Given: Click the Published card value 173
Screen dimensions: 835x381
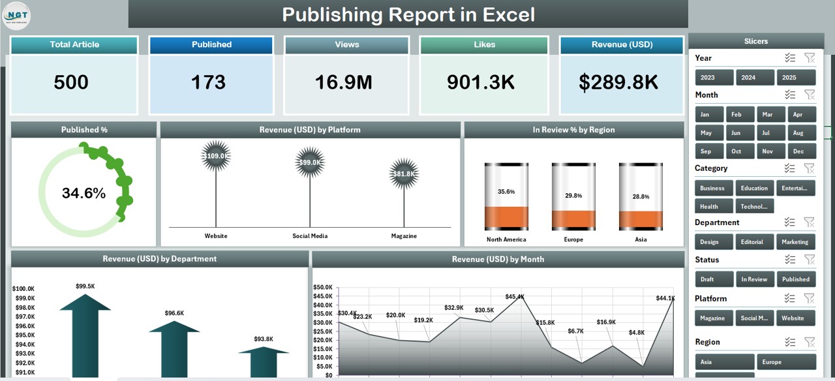Looking at the screenshot, I should [208, 82].
